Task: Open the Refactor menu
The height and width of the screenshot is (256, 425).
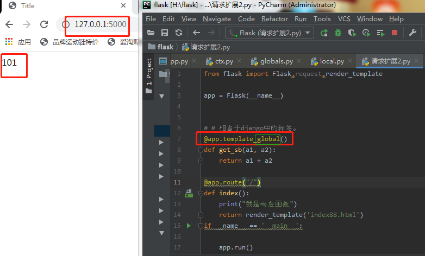Action: pyautogui.click(x=274, y=19)
